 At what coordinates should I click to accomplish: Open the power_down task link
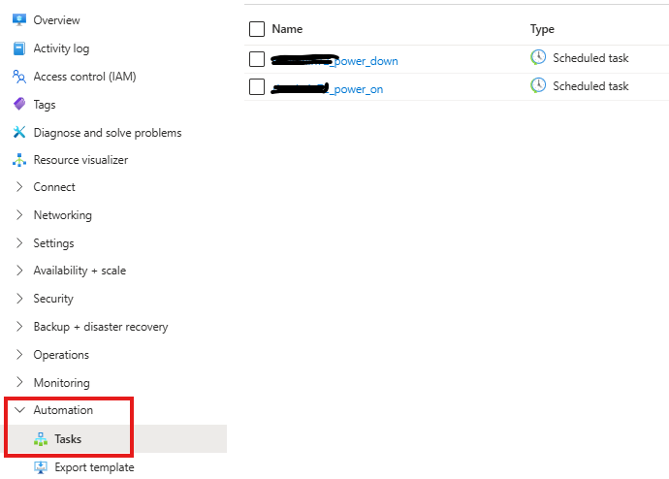334,61
